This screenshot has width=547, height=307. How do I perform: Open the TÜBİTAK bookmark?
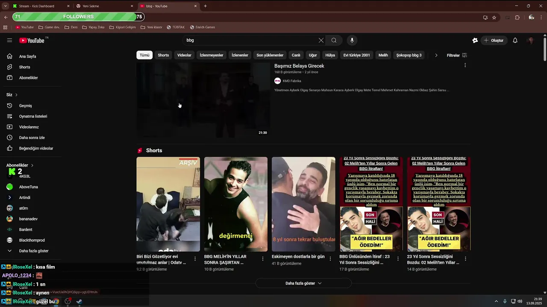click(x=176, y=27)
